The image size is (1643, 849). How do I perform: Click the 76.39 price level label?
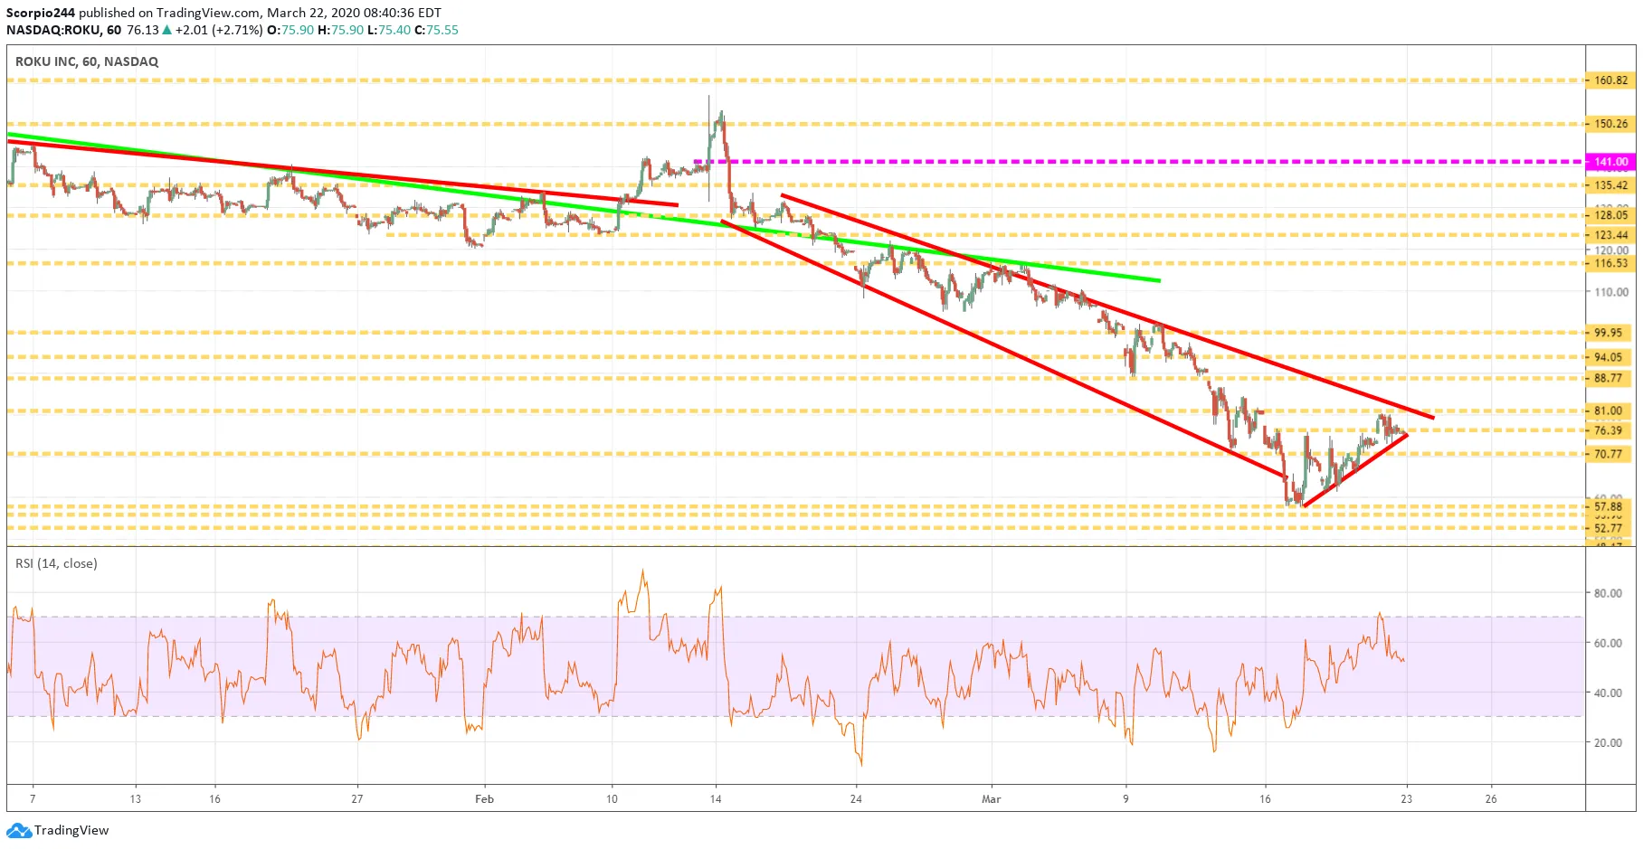[1608, 430]
